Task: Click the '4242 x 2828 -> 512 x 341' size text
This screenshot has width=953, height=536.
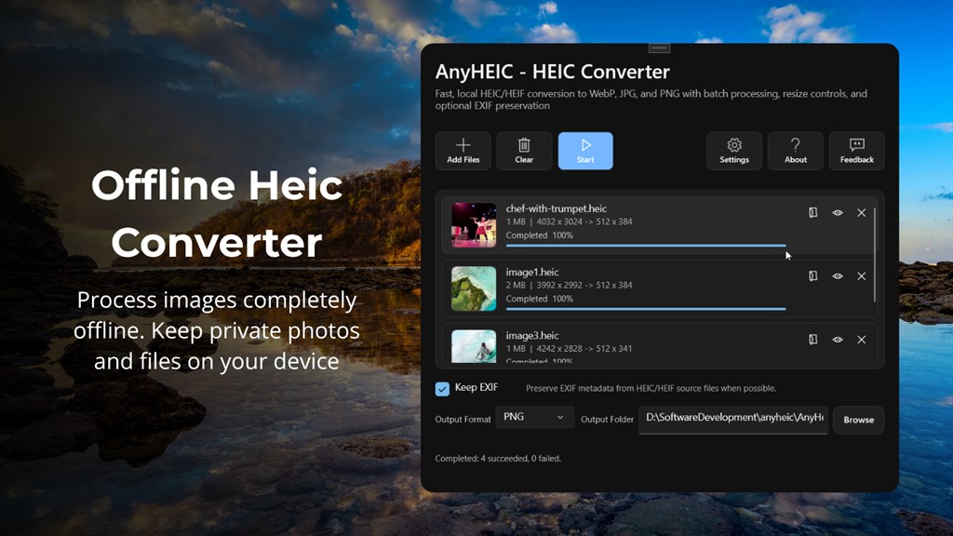Action: click(x=584, y=349)
